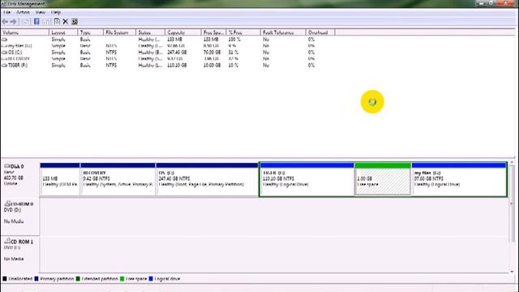Click the CD-ROM 0 DVD (D:) label
This screenshot has width=519, height=292.
(x=19, y=217)
